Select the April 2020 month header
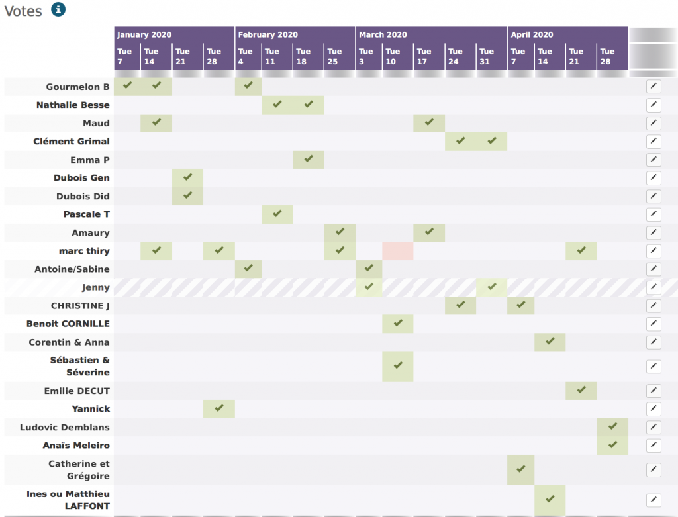 click(x=567, y=34)
